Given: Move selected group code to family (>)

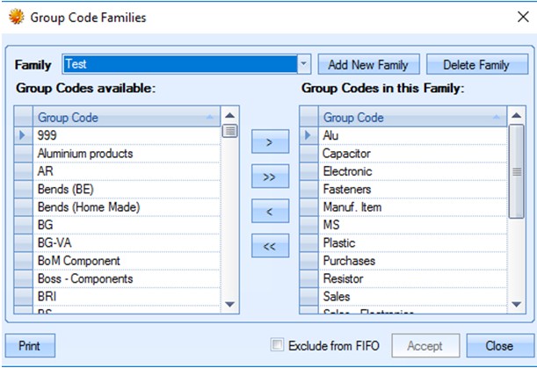Looking at the screenshot, I should click(270, 141).
